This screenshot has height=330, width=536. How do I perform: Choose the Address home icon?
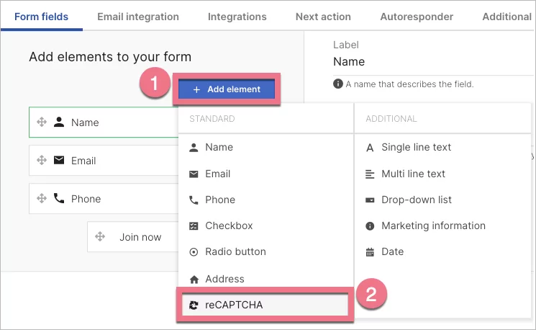point(194,279)
